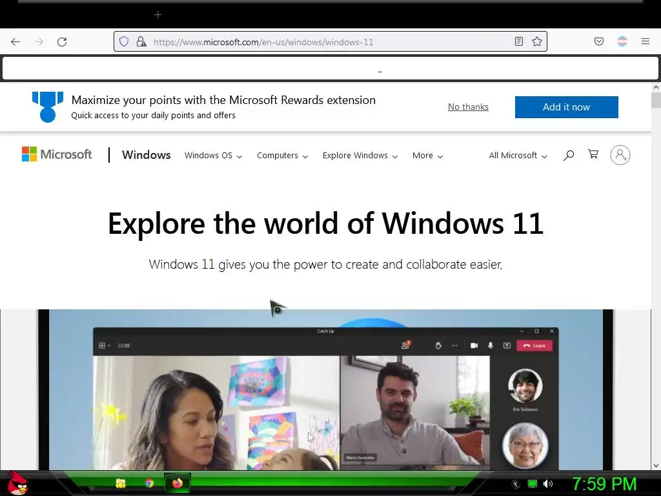Click the site security padlock icon
Image resolution: width=661 pixels, height=496 pixels.
(141, 41)
